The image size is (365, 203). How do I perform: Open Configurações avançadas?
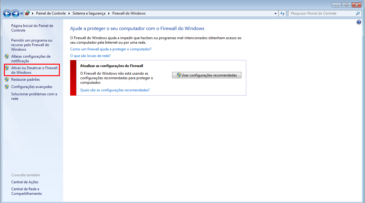[x=32, y=87]
